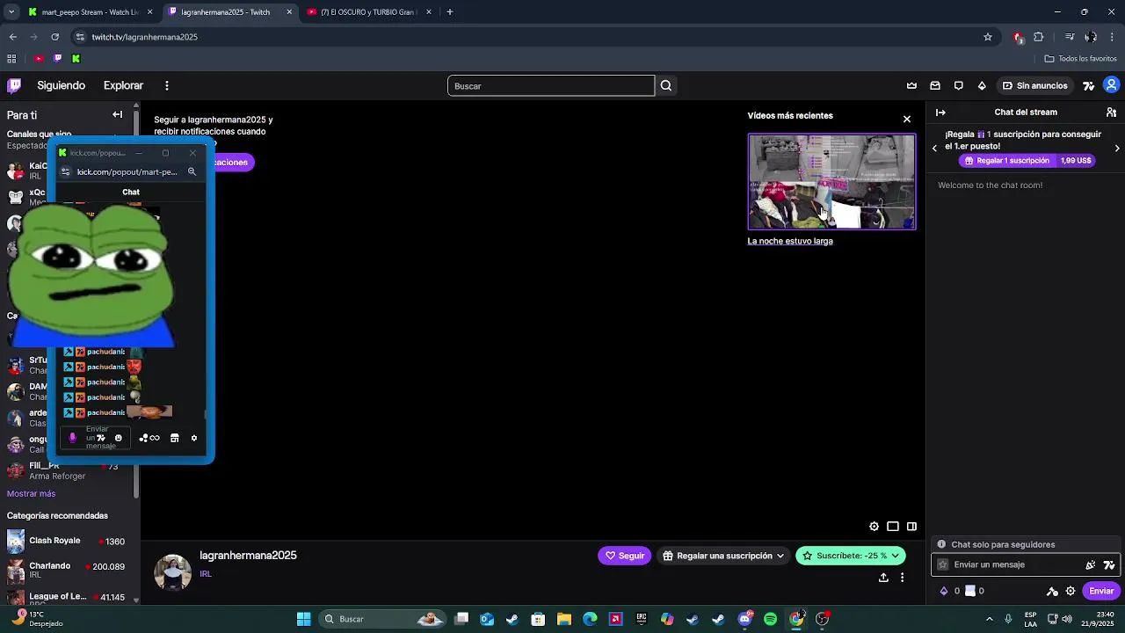Image resolution: width=1125 pixels, height=633 pixels.
Task: Open the whispers speech-bubble icon
Action: (959, 85)
